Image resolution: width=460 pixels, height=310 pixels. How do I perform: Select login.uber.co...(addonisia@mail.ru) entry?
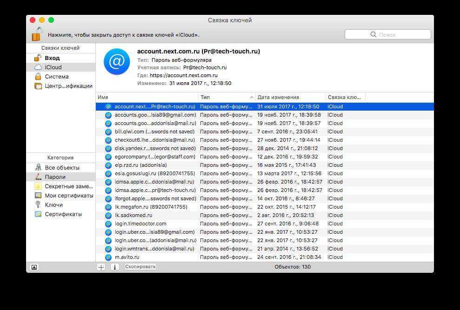click(265, 240)
